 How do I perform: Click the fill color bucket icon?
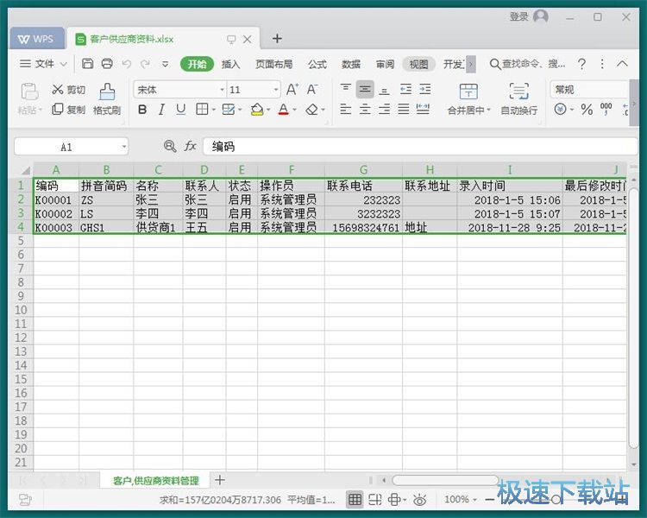click(257, 110)
